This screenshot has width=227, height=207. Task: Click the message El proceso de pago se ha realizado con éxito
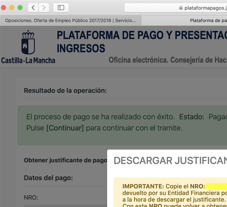pyautogui.click(x=100, y=117)
